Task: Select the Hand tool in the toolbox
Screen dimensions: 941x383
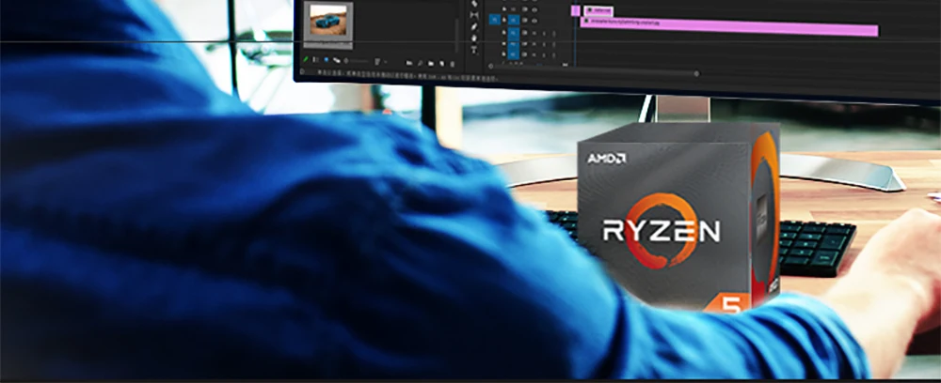Action: coord(474,38)
